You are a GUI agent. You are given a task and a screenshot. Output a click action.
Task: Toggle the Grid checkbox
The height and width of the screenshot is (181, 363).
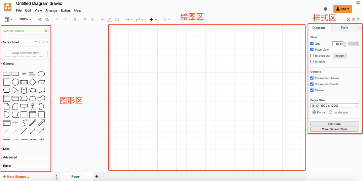coord(312,44)
